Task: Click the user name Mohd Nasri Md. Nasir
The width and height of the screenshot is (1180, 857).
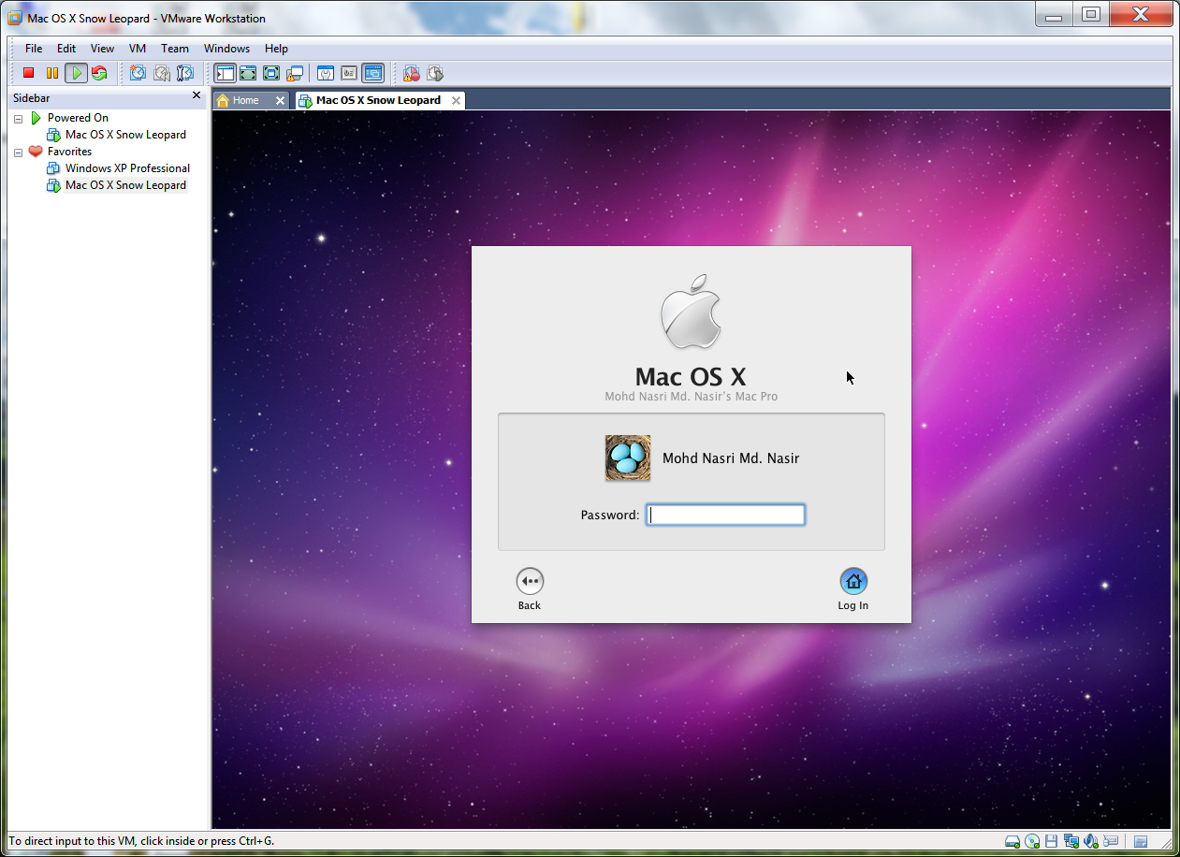Action: pos(731,458)
